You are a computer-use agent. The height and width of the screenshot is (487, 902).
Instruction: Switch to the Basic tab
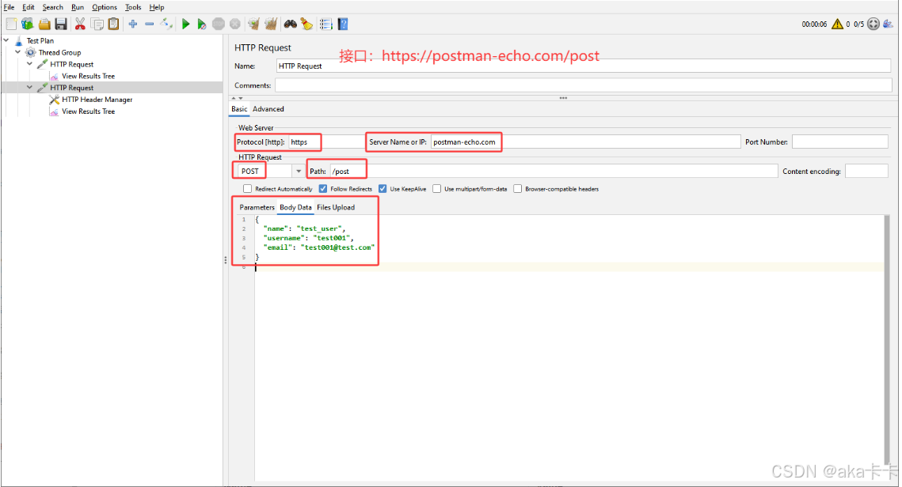[x=239, y=109]
